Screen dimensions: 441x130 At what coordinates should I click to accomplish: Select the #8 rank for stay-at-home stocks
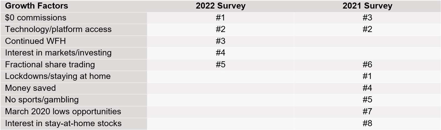coord(367,123)
